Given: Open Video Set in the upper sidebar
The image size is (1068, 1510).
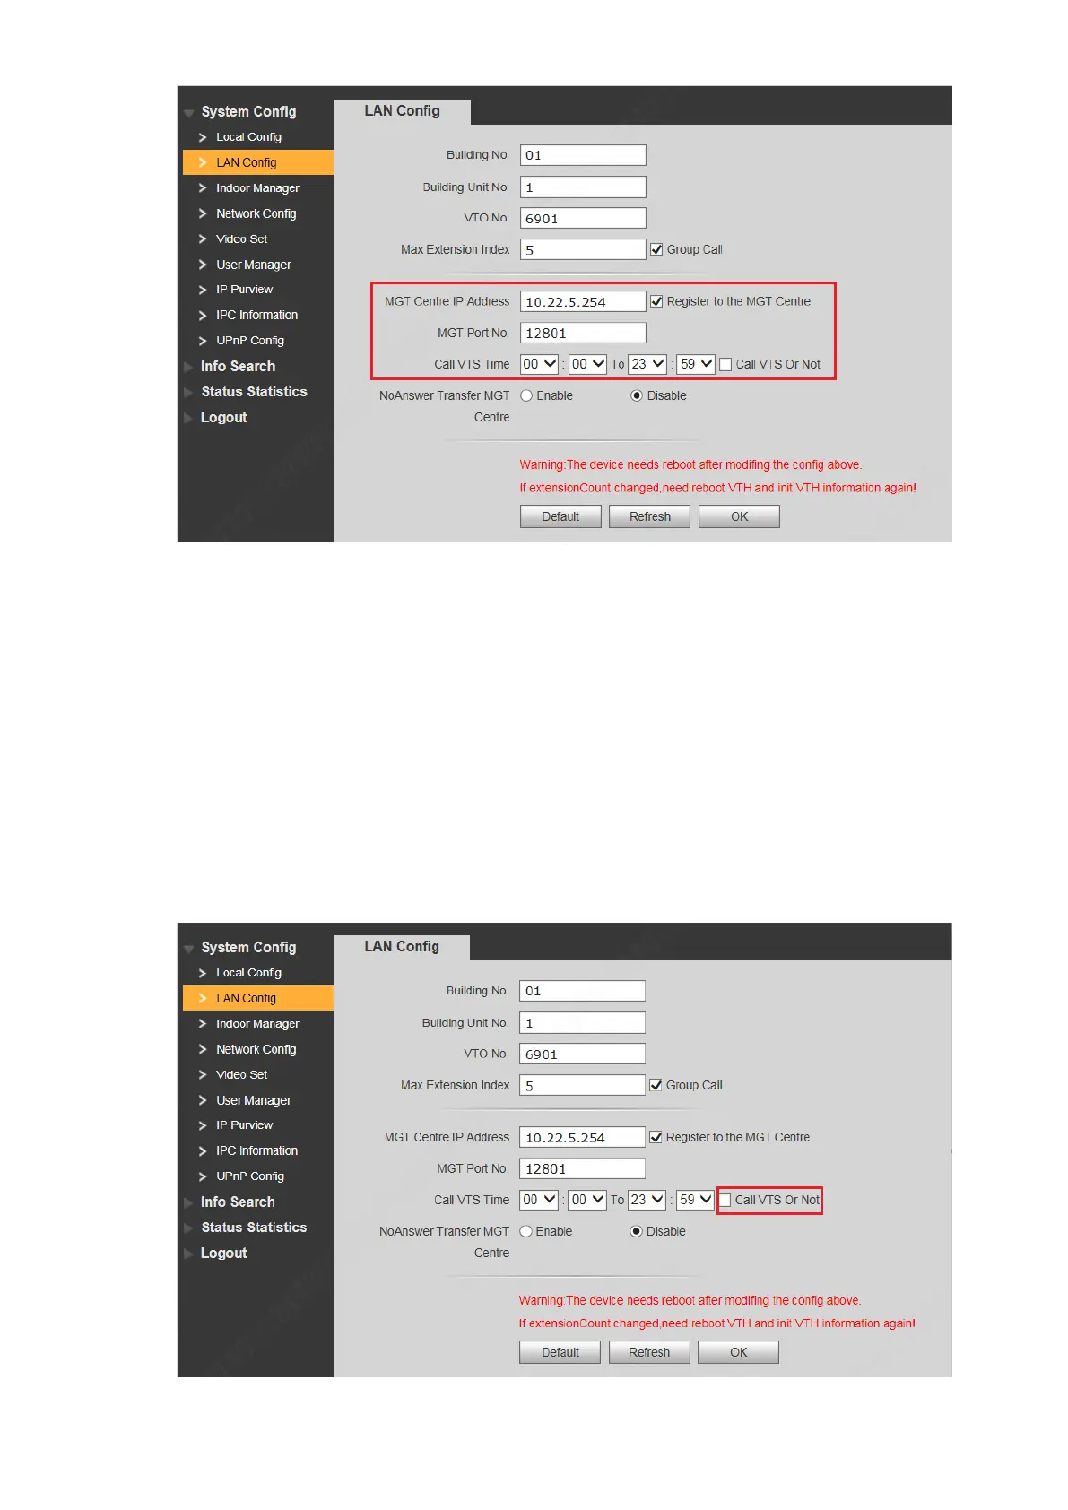Looking at the screenshot, I should point(241,239).
